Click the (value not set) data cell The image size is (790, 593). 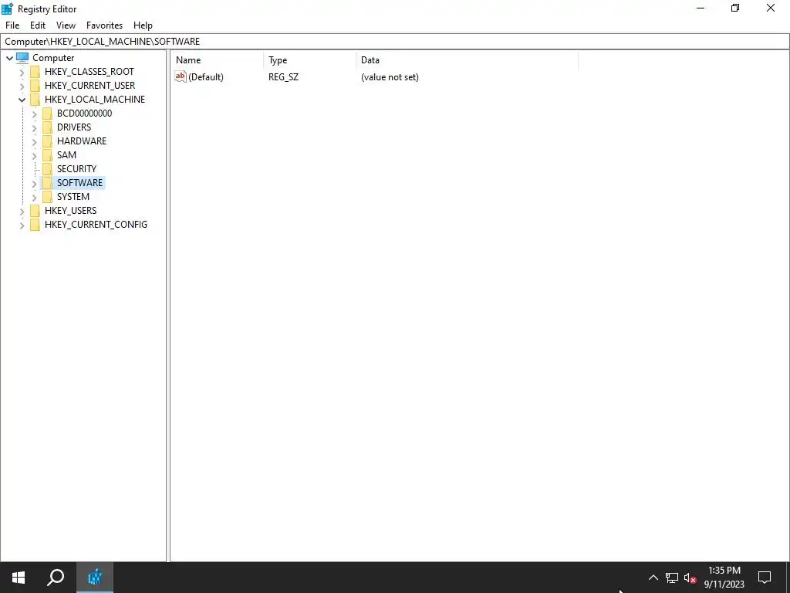tap(390, 77)
